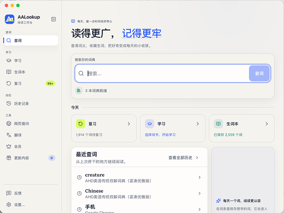This screenshot has width=284, height=213.
Task: Click the 翻译 translate icon
Action: click(9, 135)
